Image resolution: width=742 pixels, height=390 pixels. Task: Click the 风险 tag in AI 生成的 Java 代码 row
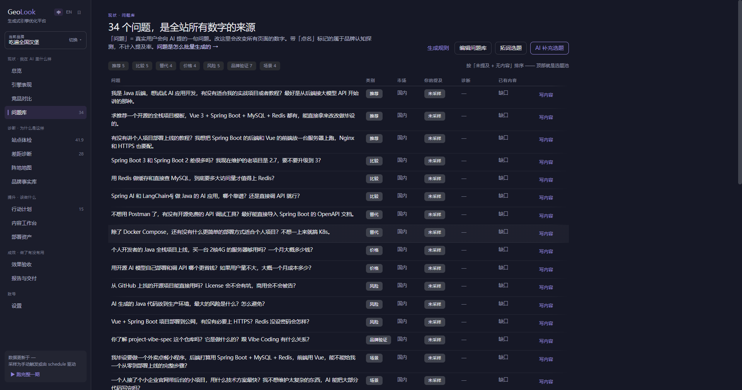(x=374, y=304)
